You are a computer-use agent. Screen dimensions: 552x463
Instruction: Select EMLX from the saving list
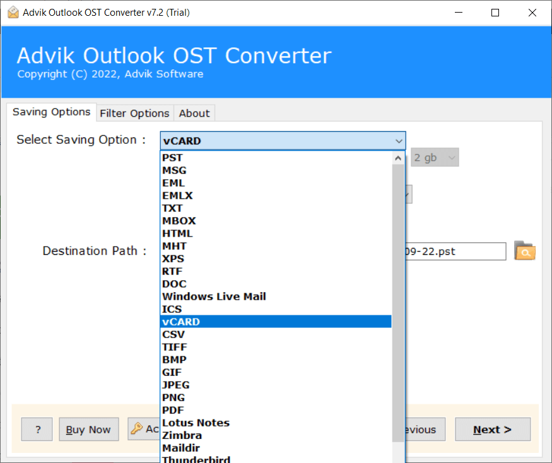coord(276,196)
